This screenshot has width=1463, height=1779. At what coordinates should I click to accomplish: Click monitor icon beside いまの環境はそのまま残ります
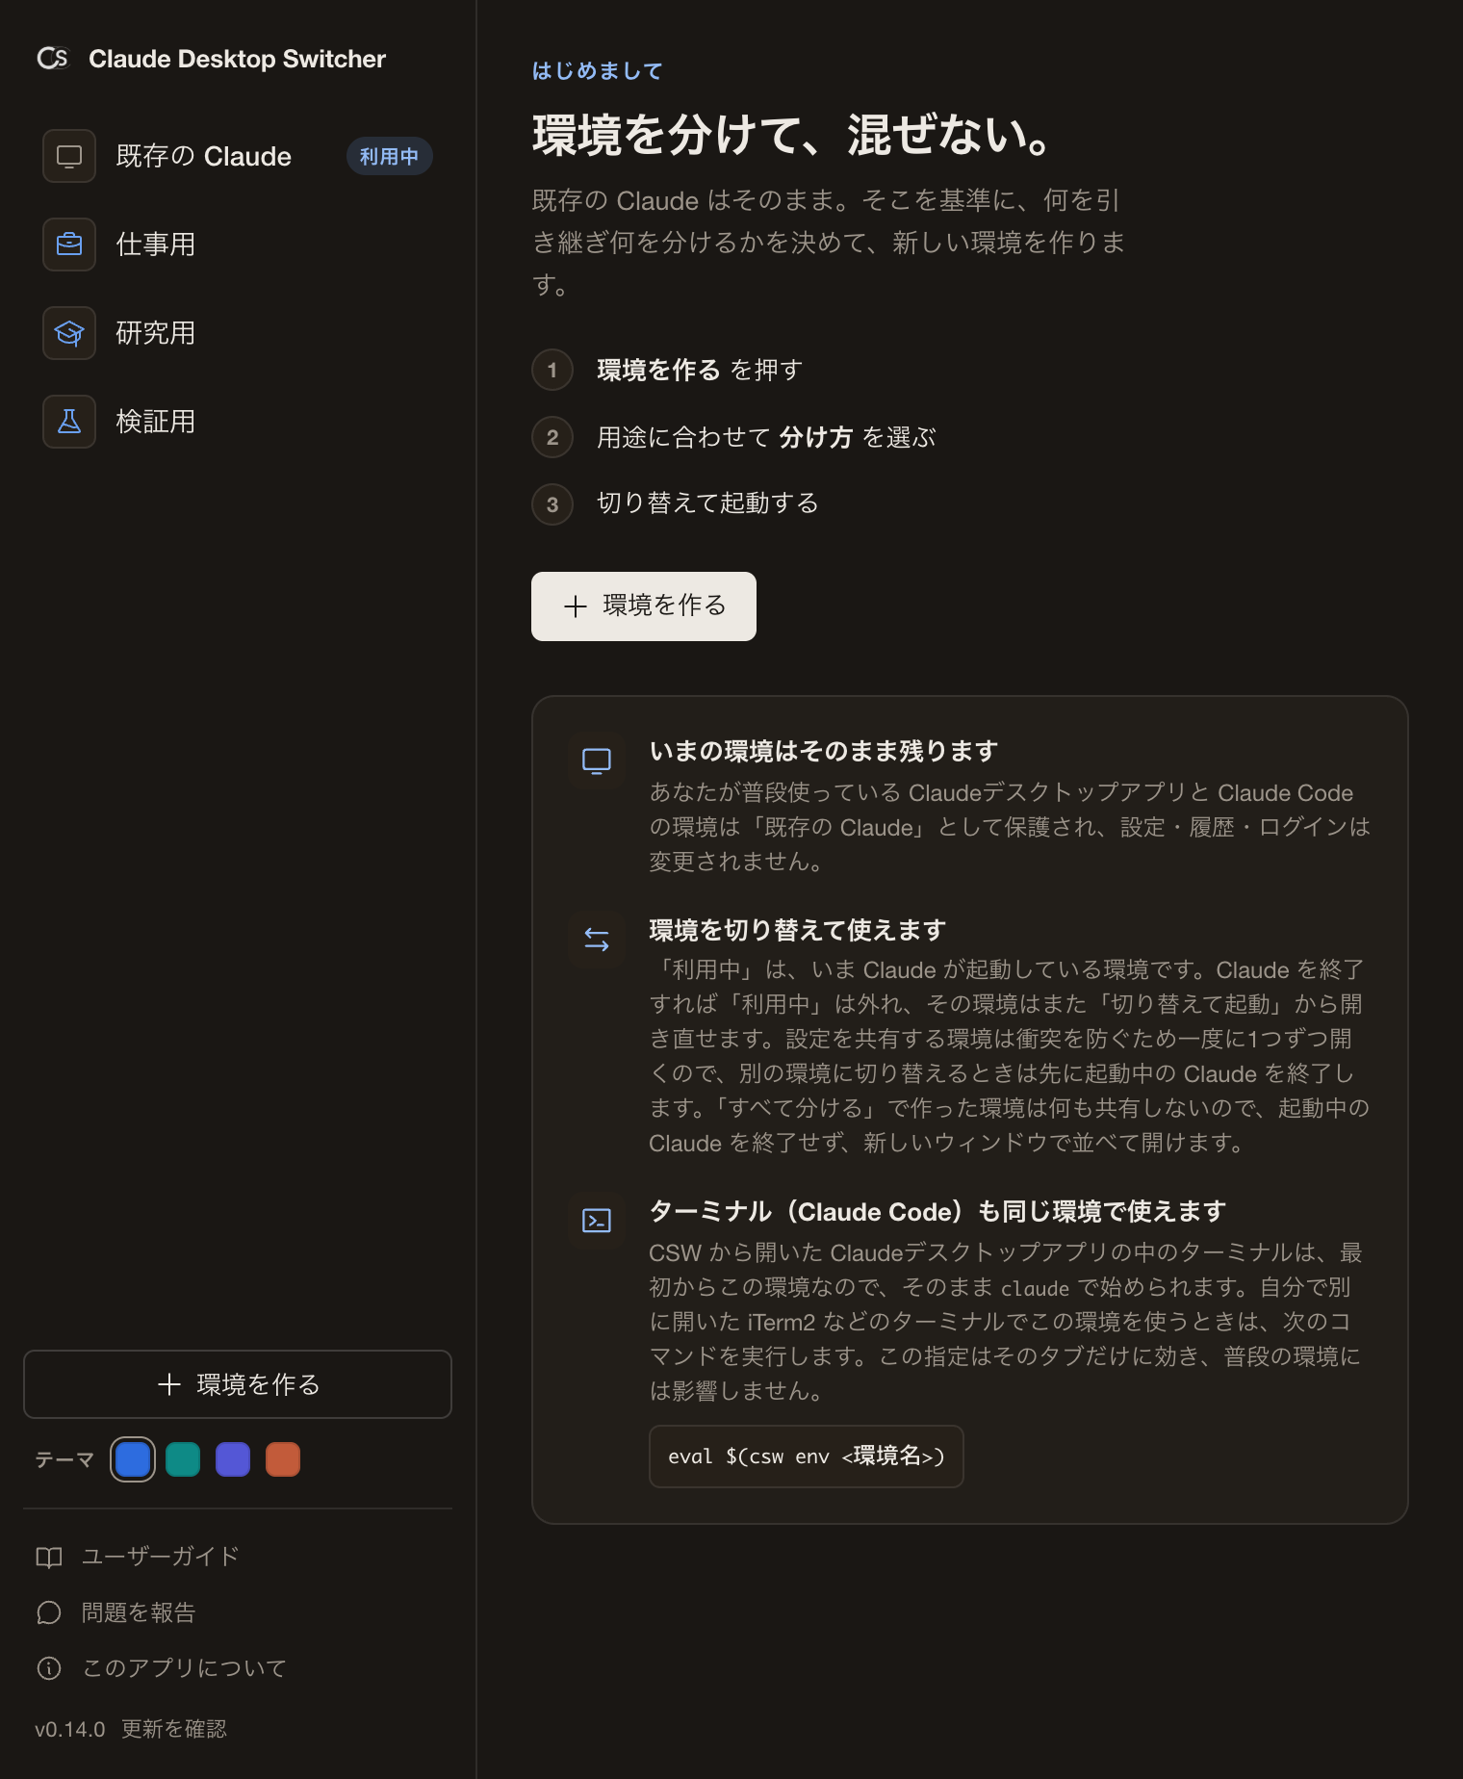597,761
